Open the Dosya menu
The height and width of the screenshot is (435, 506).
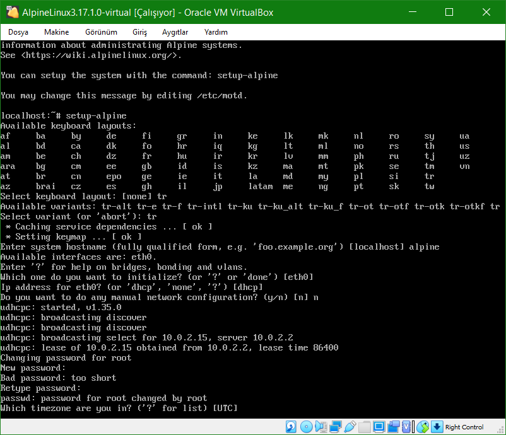pyautogui.click(x=18, y=32)
